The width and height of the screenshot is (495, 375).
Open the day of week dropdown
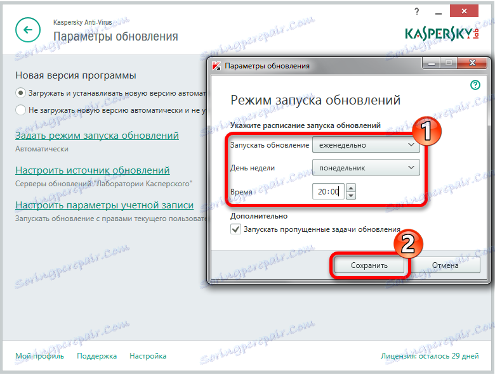(366, 168)
